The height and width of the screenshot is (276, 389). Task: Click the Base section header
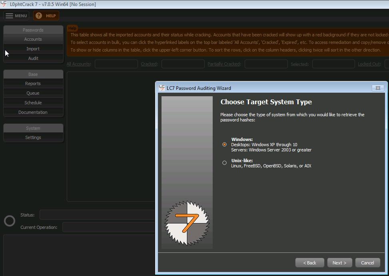[x=33, y=74]
